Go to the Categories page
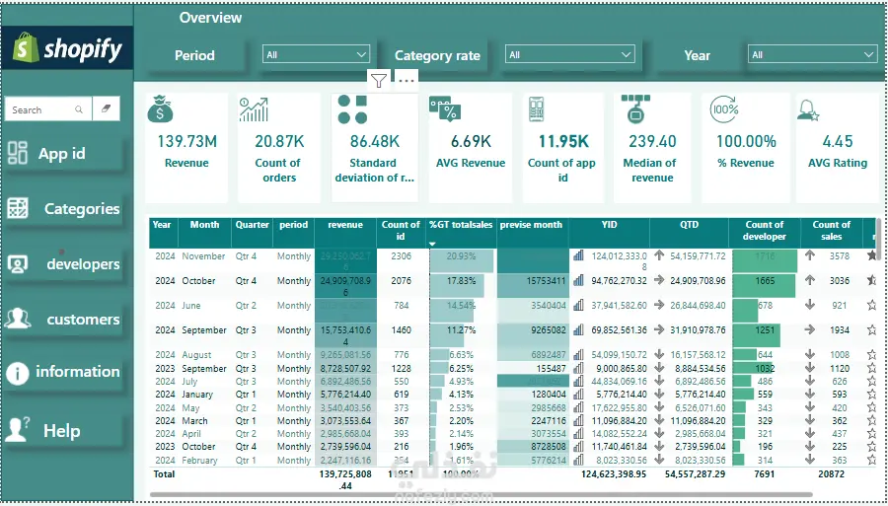This screenshot has height=506, width=888. coord(63,209)
